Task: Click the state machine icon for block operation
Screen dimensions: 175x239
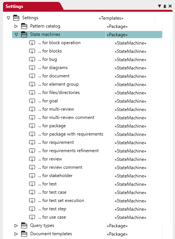Action: 32,43
